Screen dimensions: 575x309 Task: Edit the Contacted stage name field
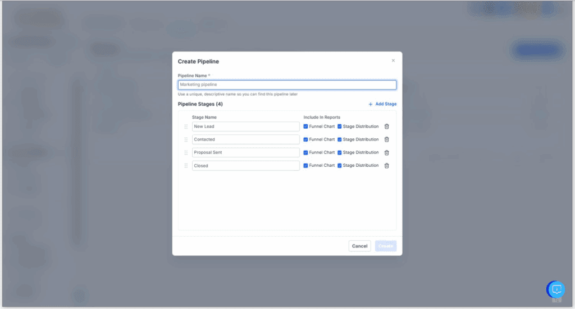[x=246, y=139]
